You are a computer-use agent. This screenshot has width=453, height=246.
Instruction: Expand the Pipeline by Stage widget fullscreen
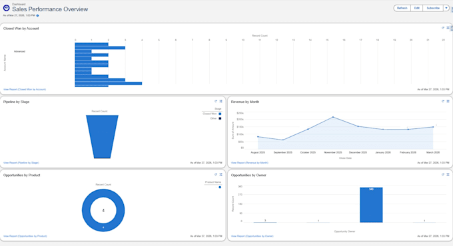pos(221,101)
